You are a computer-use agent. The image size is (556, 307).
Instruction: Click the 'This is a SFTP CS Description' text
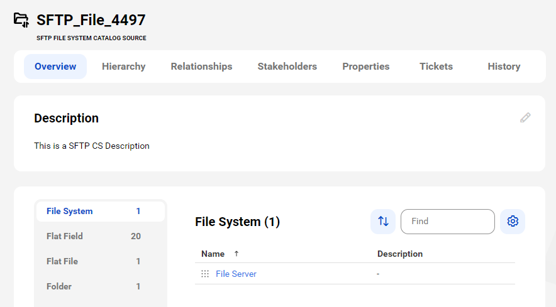pos(91,146)
